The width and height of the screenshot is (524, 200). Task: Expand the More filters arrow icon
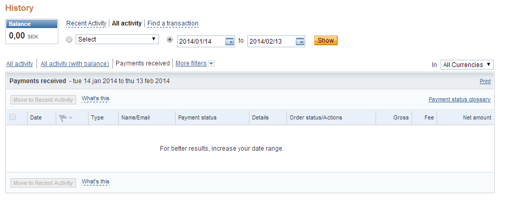(x=211, y=63)
